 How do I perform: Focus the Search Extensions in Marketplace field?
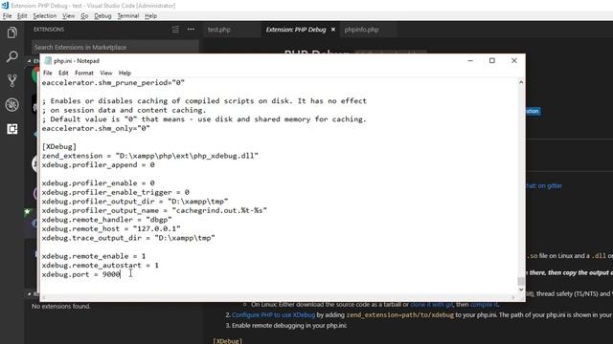(x=115, y=47)
